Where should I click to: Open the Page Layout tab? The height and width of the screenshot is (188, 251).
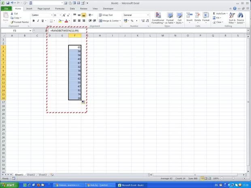[44, 8]
